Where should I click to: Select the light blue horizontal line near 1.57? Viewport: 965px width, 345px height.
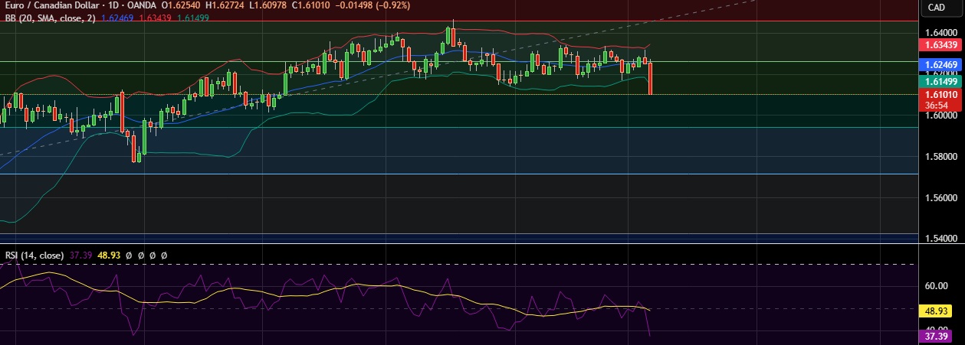click(x=460, y=174)
